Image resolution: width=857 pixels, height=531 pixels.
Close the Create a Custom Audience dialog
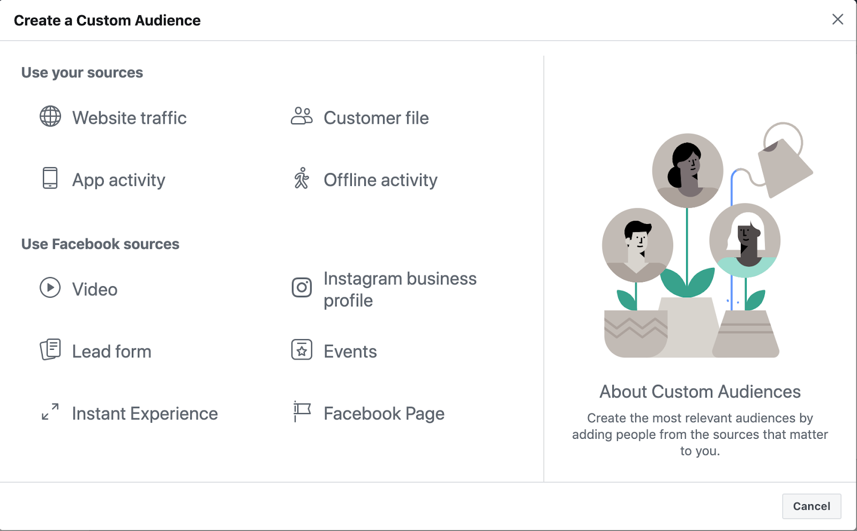(x=838, y=20)
